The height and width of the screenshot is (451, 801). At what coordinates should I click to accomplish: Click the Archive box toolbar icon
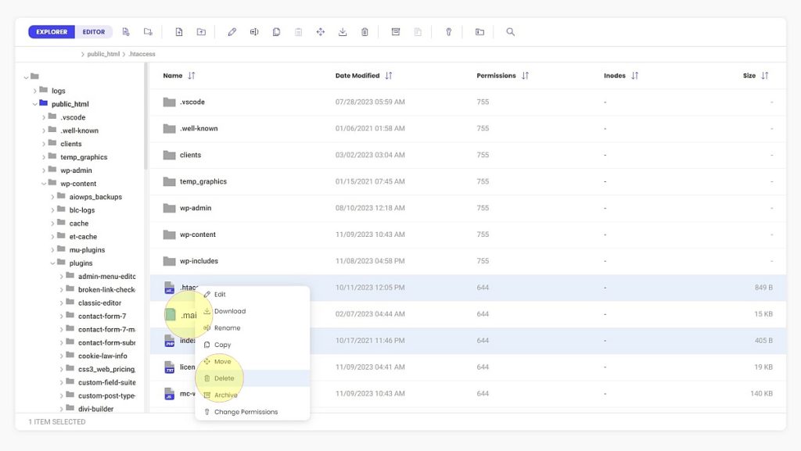[x=395, y=31]
